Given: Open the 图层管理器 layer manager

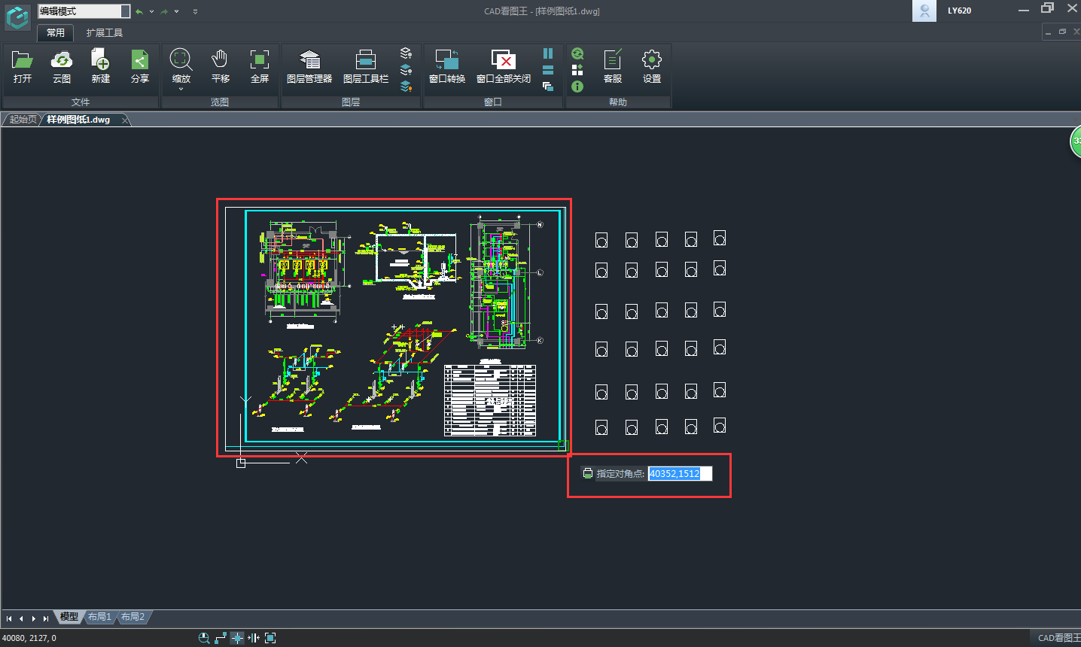Looking at the screenshot, I should click(309, 66).
